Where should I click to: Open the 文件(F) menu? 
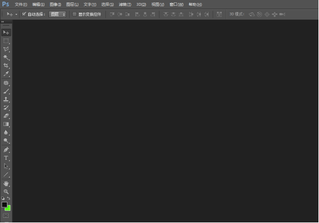pyautogui.click(x=21, y=5)
